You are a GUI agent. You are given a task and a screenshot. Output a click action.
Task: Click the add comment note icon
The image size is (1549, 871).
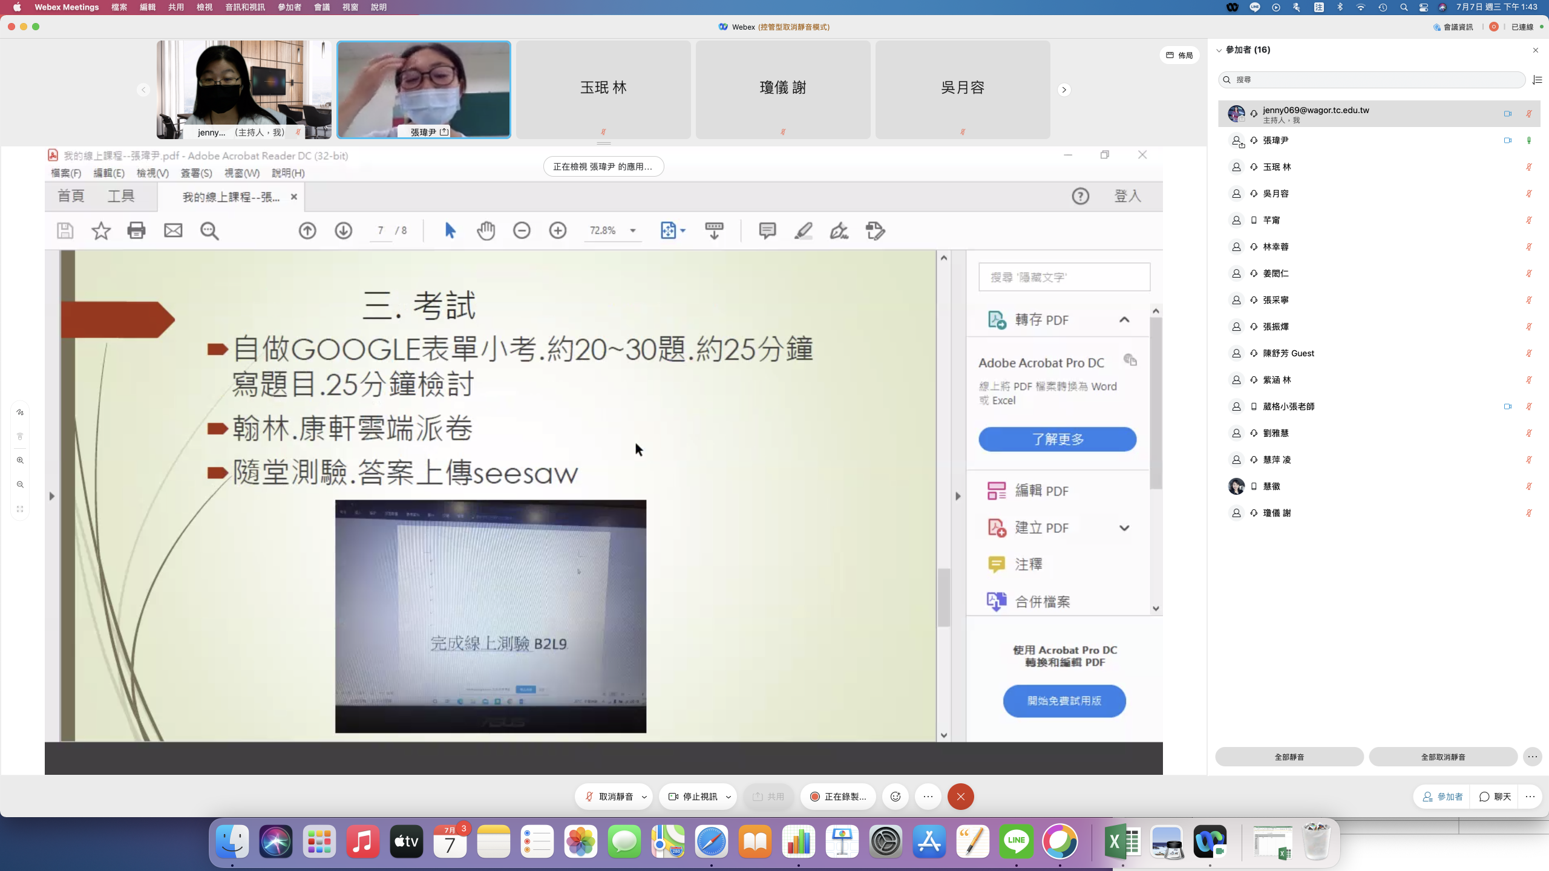pos(767,230)
